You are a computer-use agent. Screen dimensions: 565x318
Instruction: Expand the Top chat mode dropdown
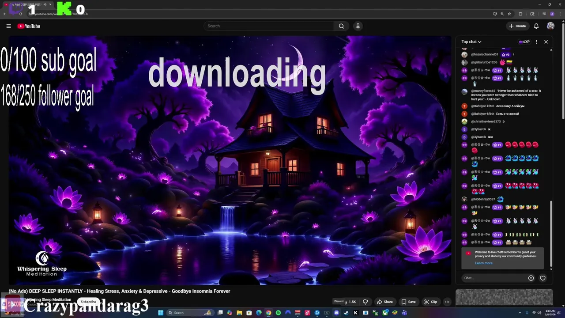pos(471,42)
